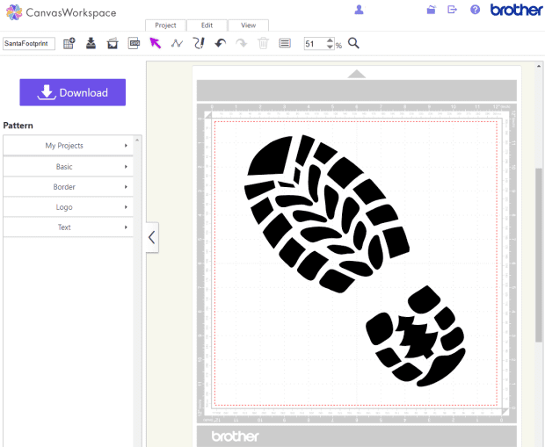Select the boot heel print with tree

[416, 336]
